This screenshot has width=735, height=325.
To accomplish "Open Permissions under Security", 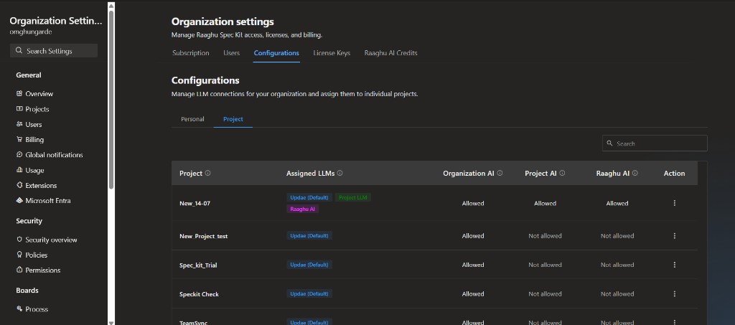I will tap(42, 270).
